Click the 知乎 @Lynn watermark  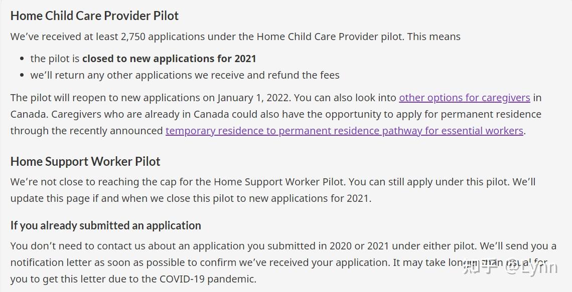coord(510,267)
